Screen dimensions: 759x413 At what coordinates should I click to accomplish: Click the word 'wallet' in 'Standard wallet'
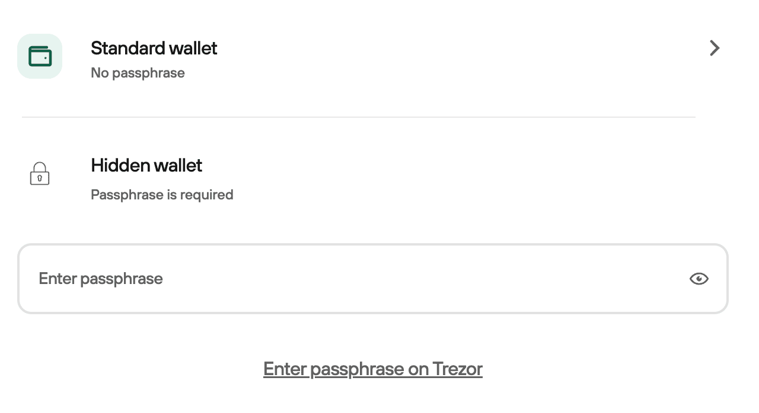click(x=190, y=48)
